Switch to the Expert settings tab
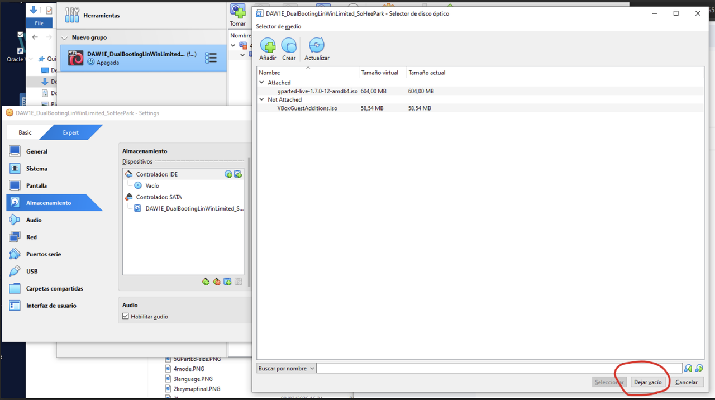 tap(71, 132)
